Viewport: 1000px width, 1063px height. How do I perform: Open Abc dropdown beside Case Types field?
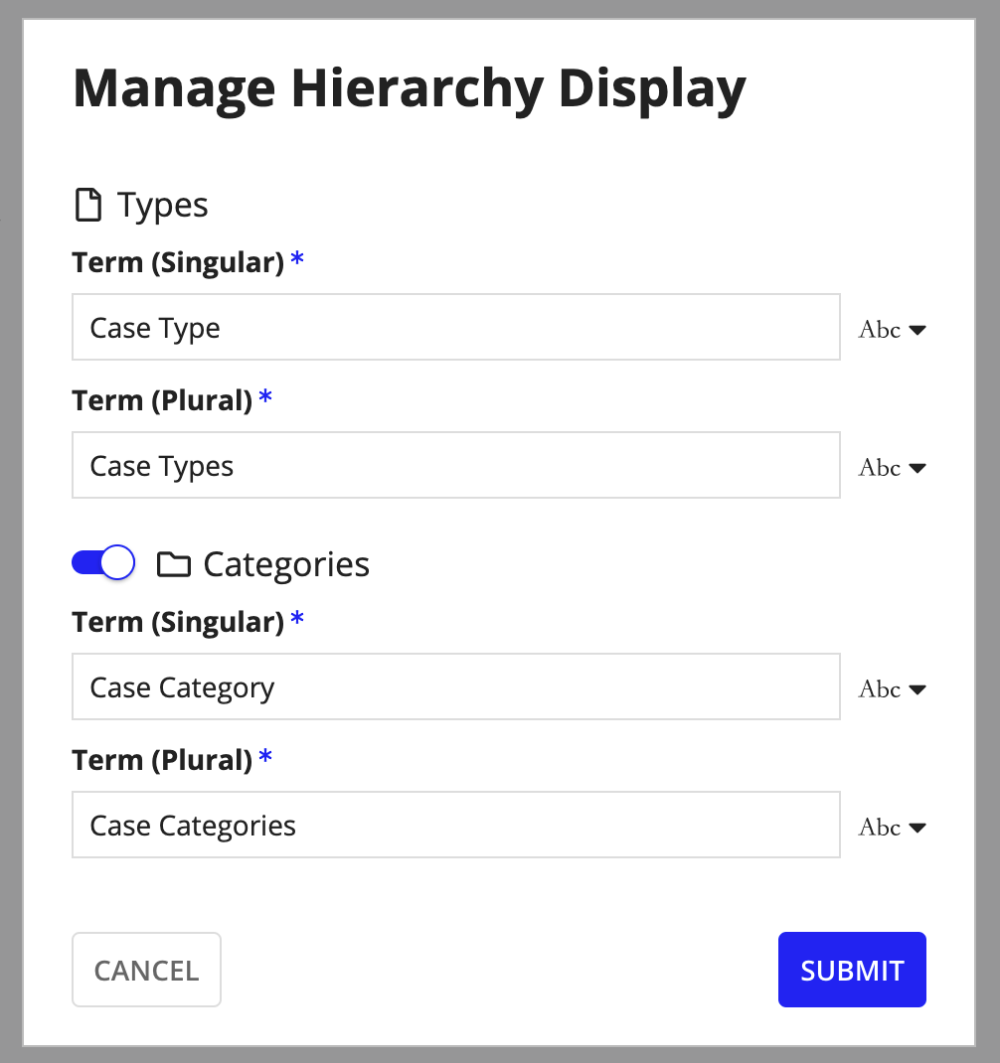tap(892, 468)
